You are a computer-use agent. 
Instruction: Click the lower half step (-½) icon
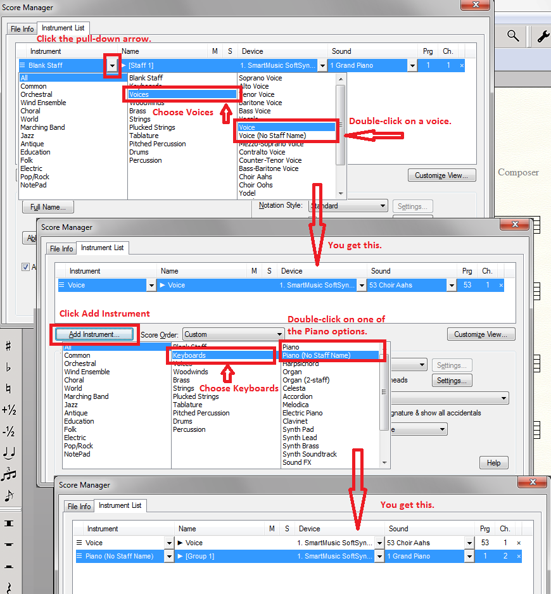pos(8,431)
